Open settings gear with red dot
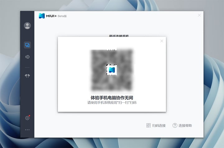The width and height of the screenshot is (224, 148). 27,118
